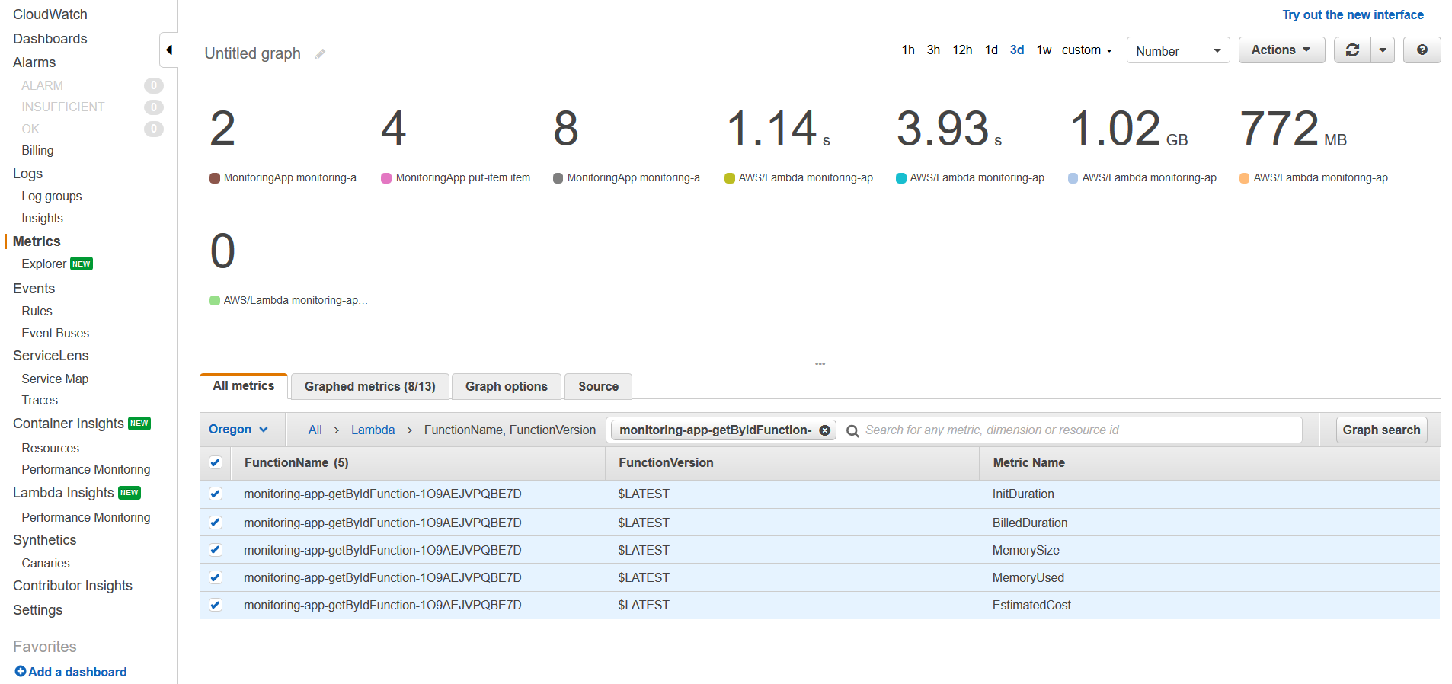Open Container Insights in the sidebar

pyautogui.click(x=69, y=424)
